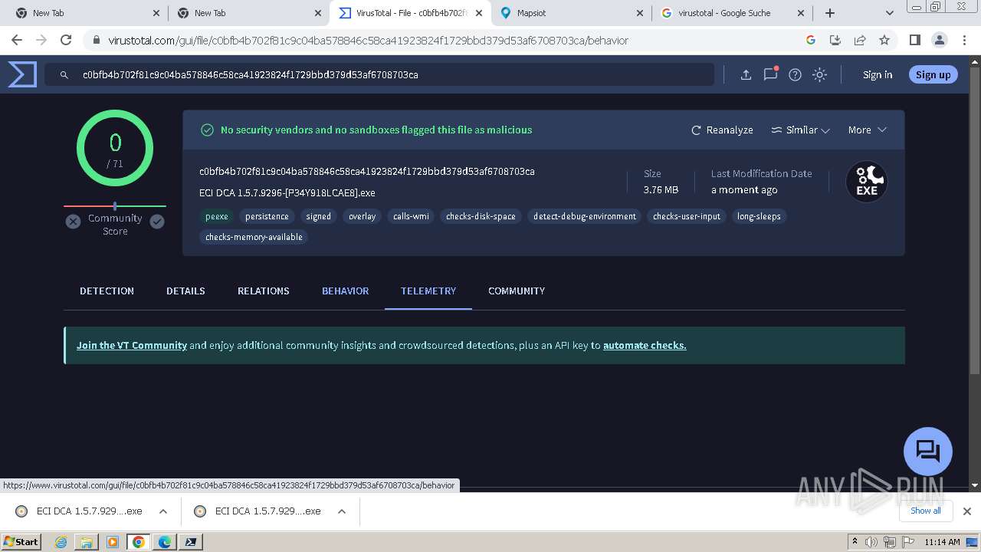Switch to the DETECTION tab
981x552 pixels.
pos(107,291)
